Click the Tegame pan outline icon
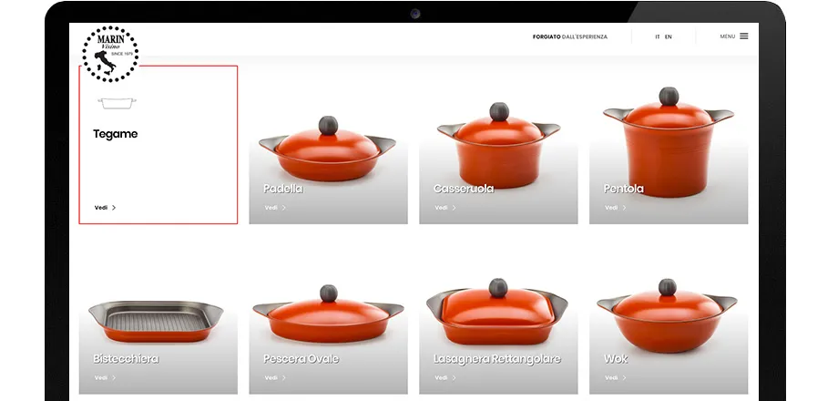838x401 pixels. click(x=117, y=103)
